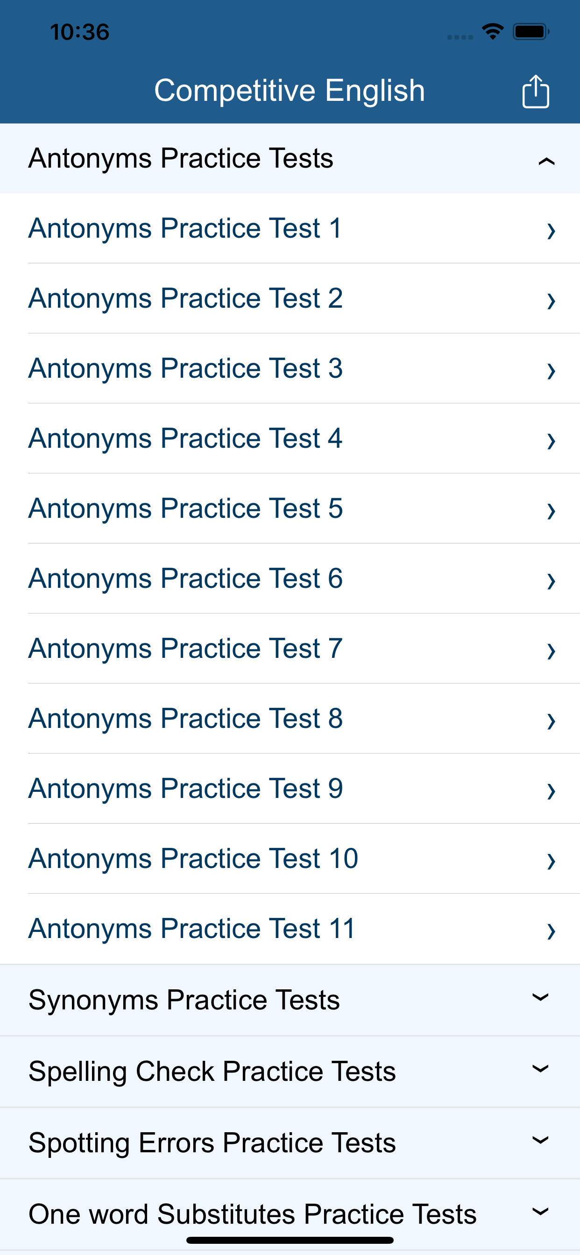Screen dimensions: 580x1255
Task: Expand Spelling Check Practice Tests chevron
Action: [x=540, y=1069]
